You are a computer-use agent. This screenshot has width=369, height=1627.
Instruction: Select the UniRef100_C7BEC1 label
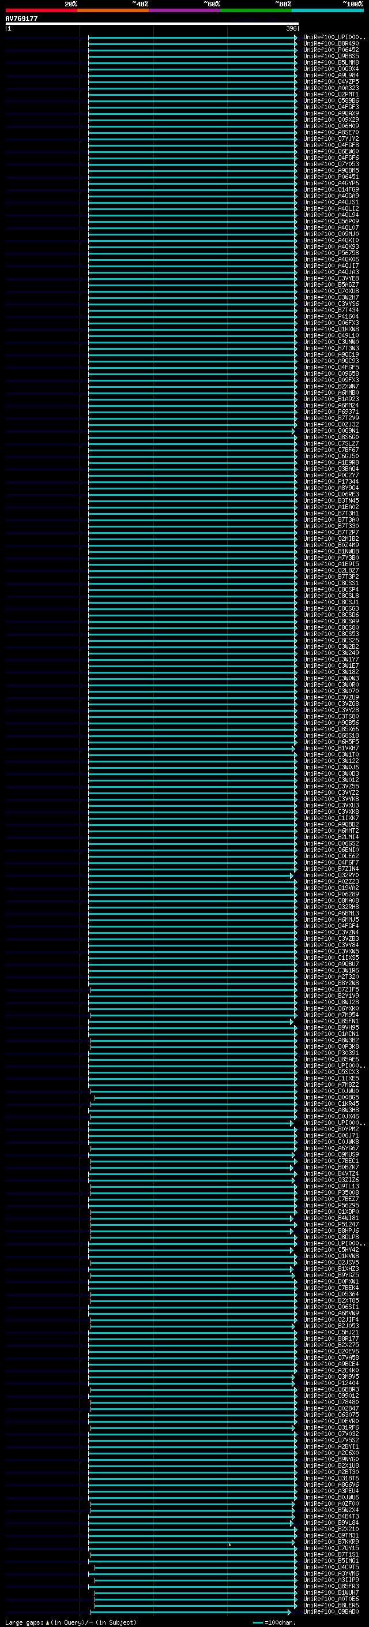[331, 1161]
